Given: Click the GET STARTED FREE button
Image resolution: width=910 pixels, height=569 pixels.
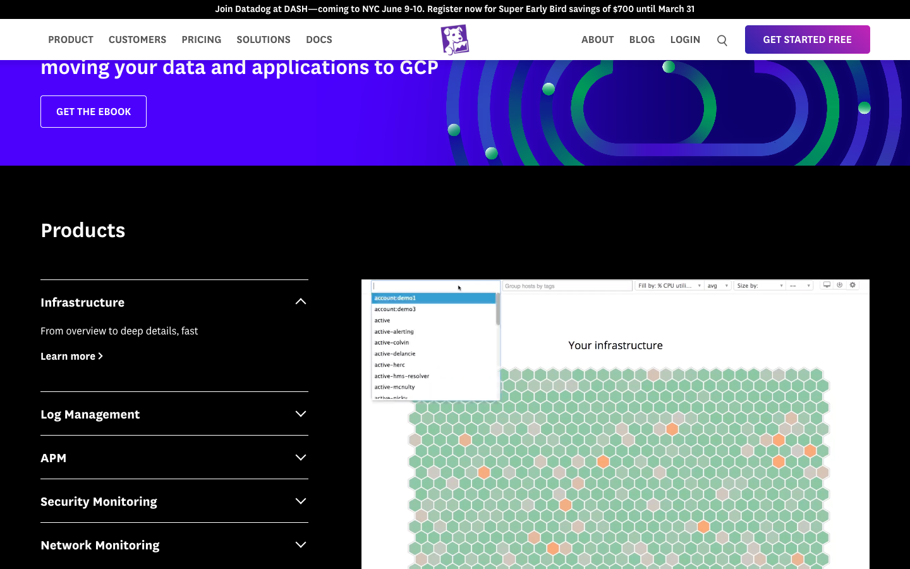Looking at the screenshot, I should pyautogui.click(x=808, y=39).
